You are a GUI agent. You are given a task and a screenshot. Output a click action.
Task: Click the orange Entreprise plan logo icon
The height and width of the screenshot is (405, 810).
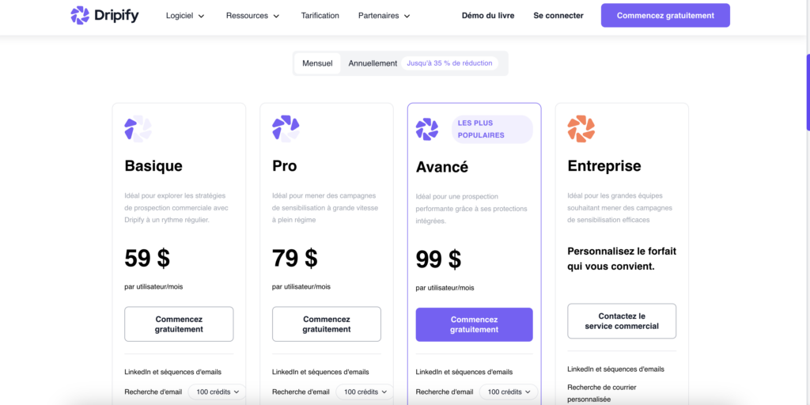(x=581, y=129)
